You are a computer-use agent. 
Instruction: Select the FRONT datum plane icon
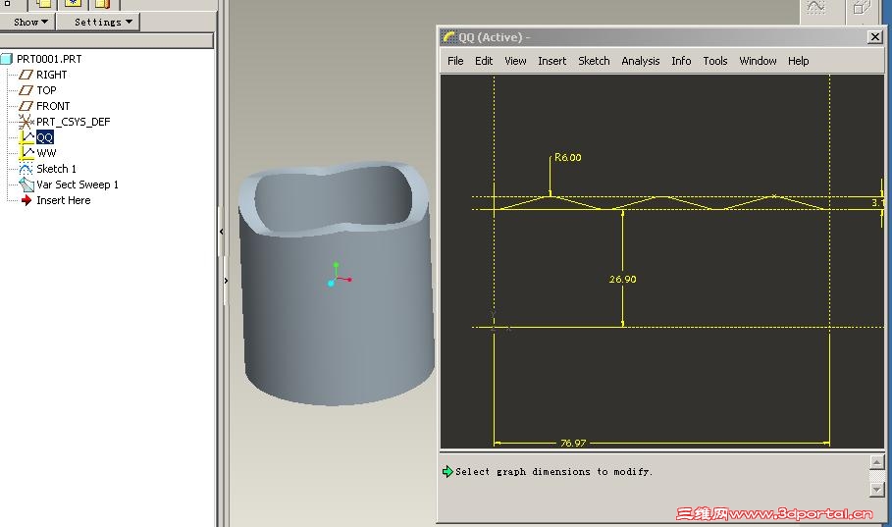(26, 106)
